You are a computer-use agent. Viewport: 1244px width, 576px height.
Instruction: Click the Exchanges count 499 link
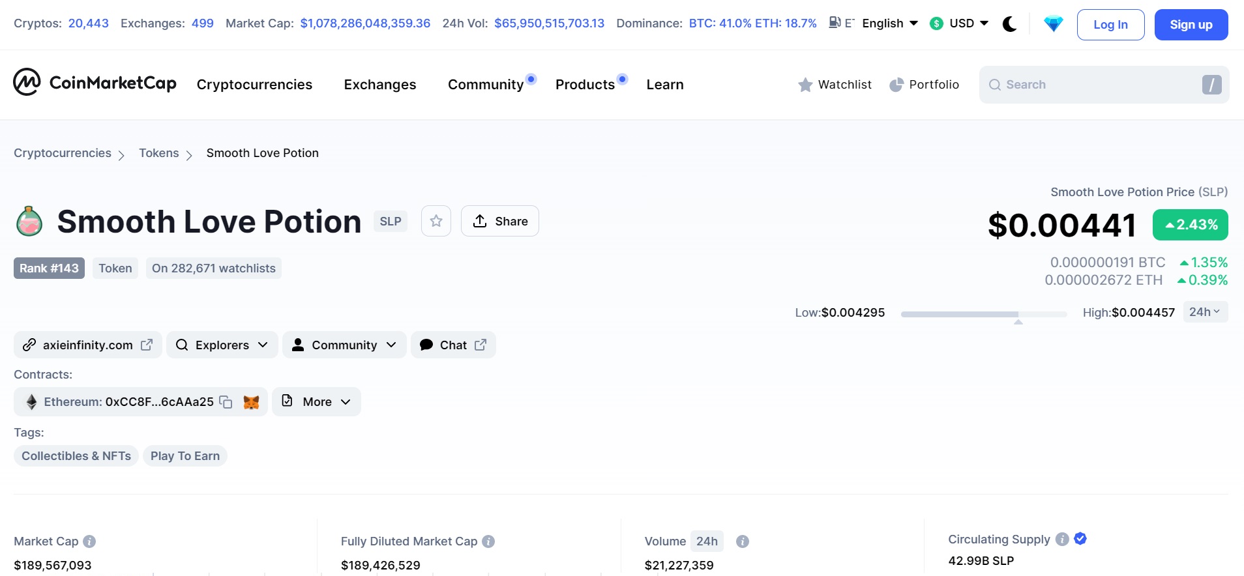coord(203,23)
